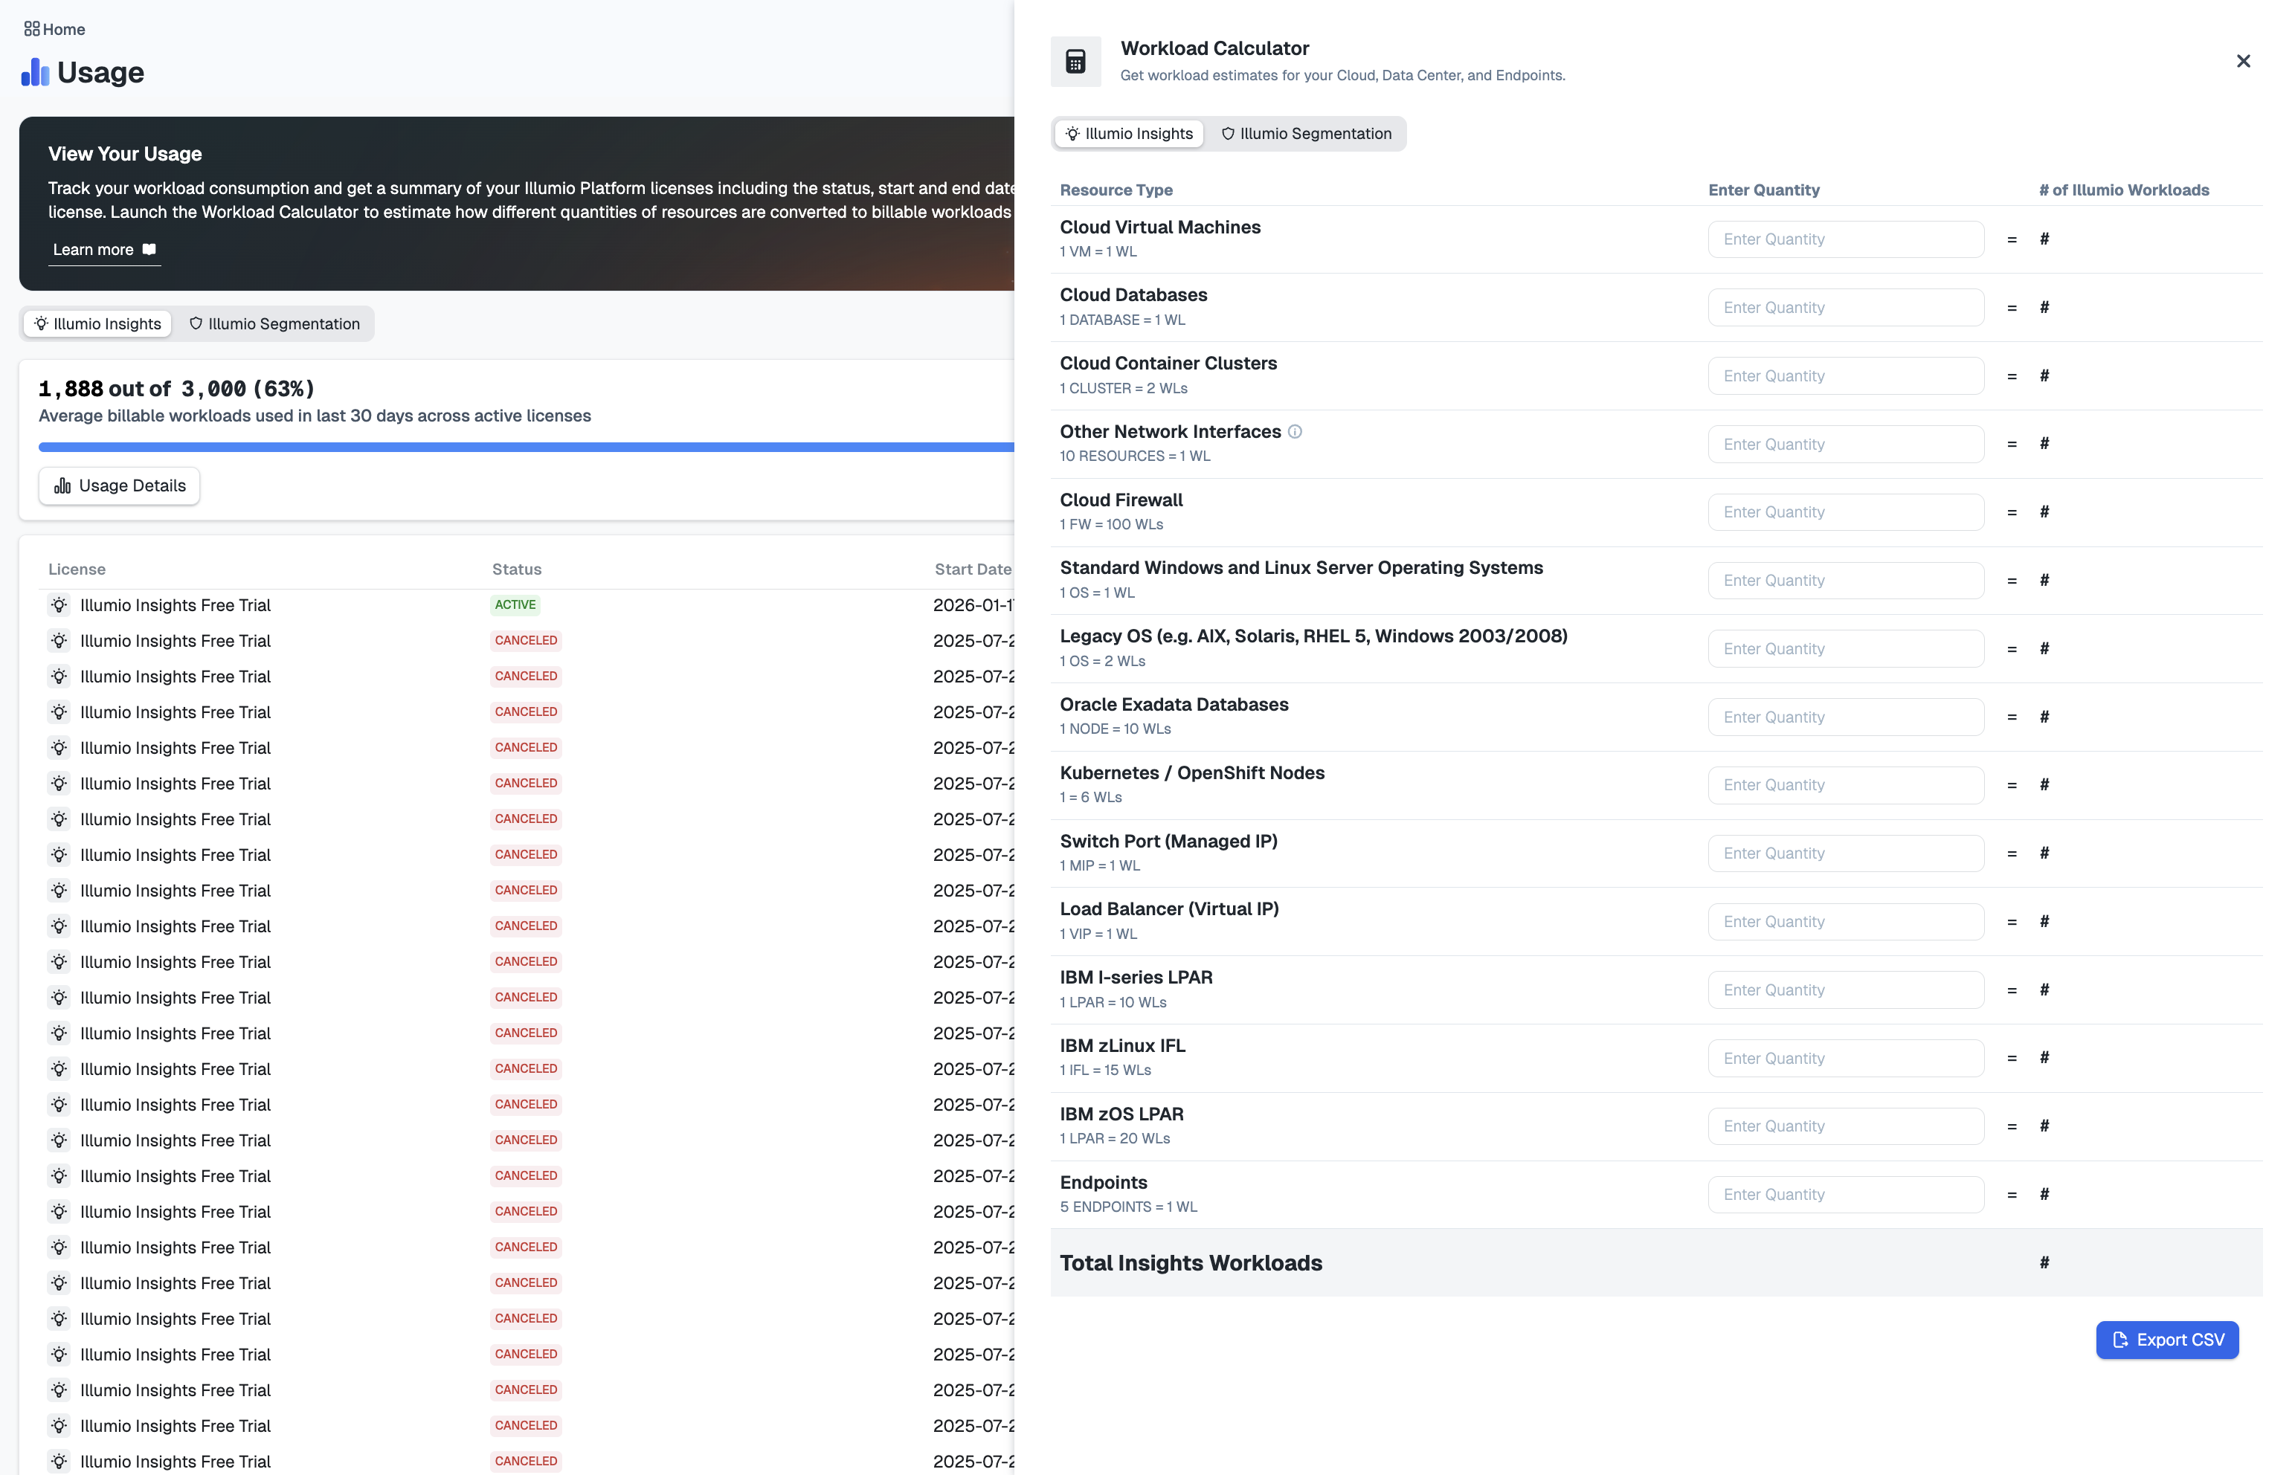The width and height of the screenshot is (2295, 1475).
Task: Focus the Cloud Firewall quantity input
Action: click(1845, 512)
